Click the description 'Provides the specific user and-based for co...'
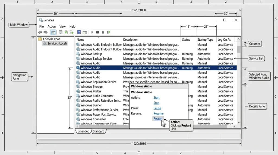 click(151, 82)
